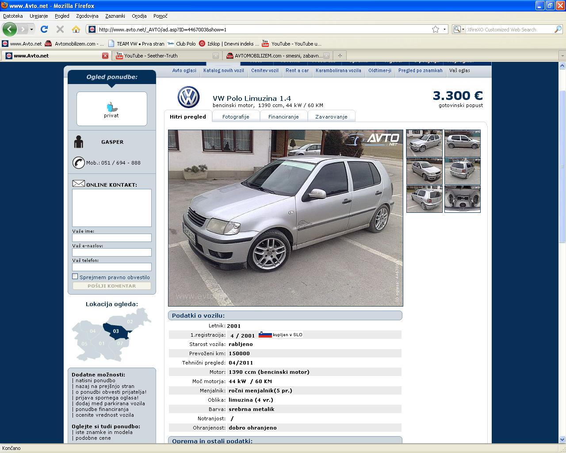Open the back/forward history dropdown arrow
This screenshot has width=566, height=453.
(x=31, y=30)
